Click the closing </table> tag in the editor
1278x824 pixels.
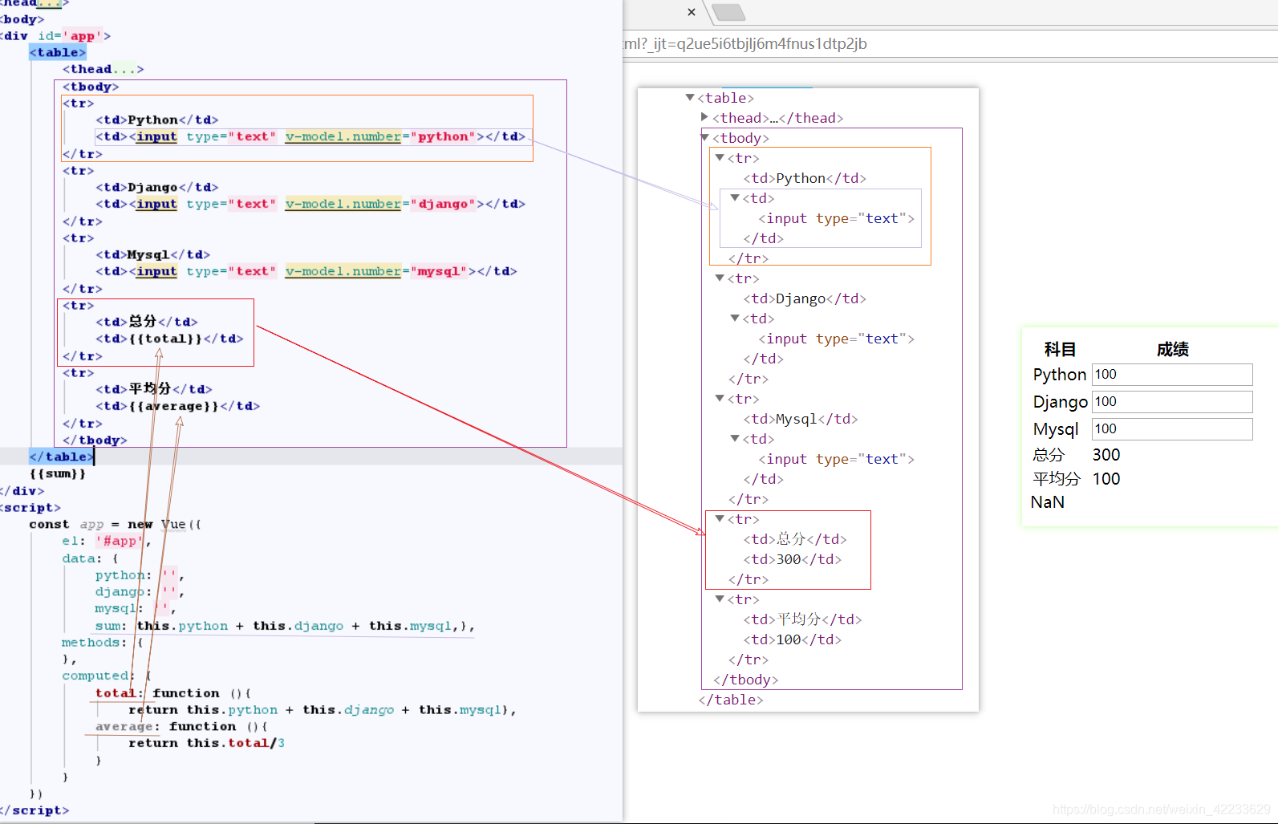[x=61, y=457]
